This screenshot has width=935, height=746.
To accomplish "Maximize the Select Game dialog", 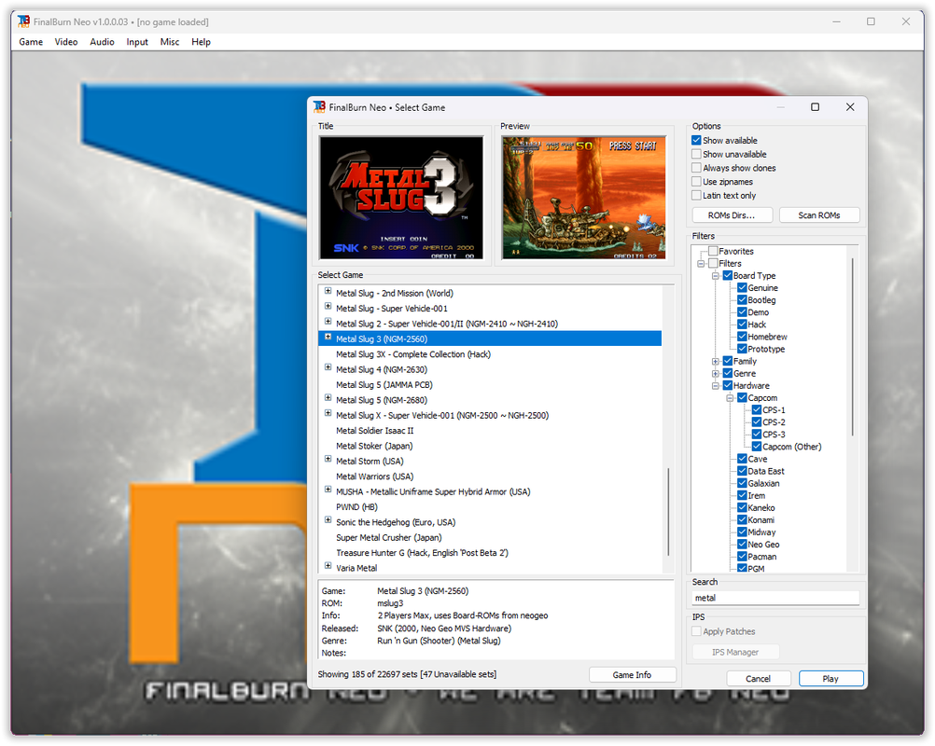I will (x=815, y=107).
